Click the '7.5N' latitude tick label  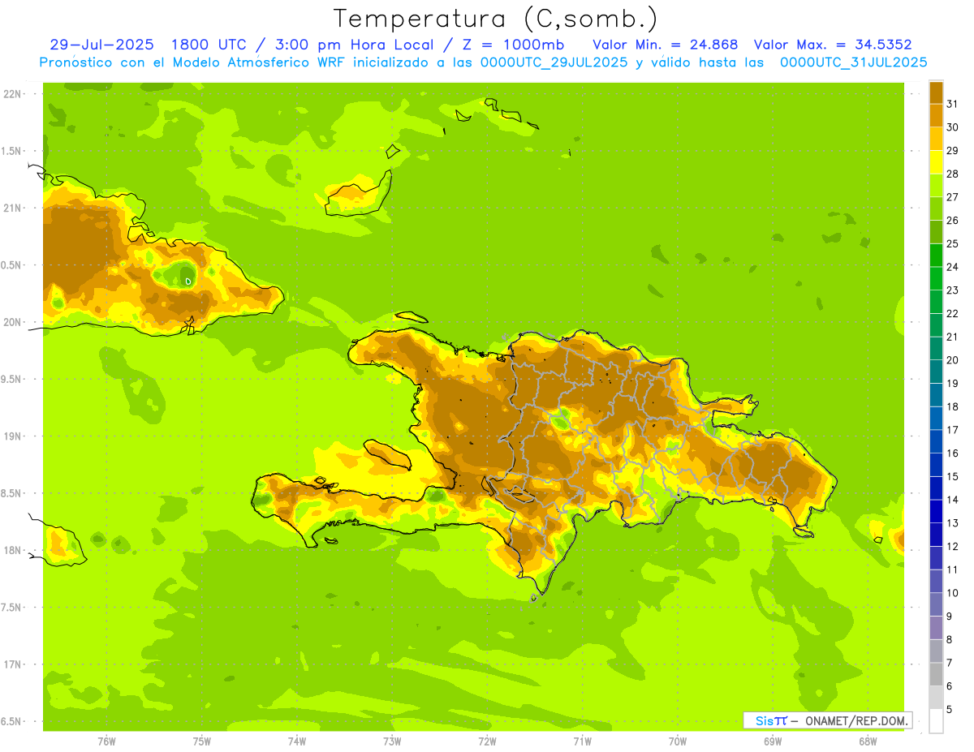pos(11,607)
